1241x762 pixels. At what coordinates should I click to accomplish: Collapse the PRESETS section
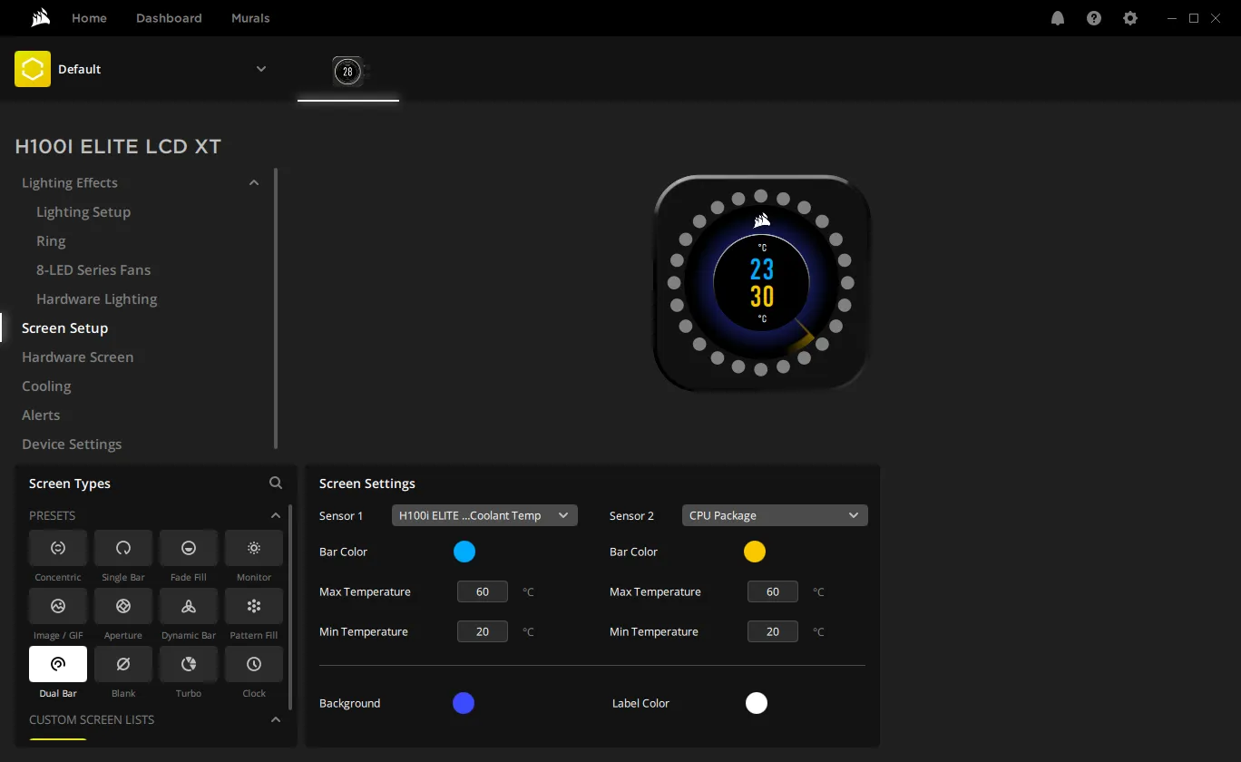276,515
